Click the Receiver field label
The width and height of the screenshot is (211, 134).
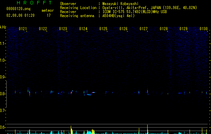pos(68,12)
